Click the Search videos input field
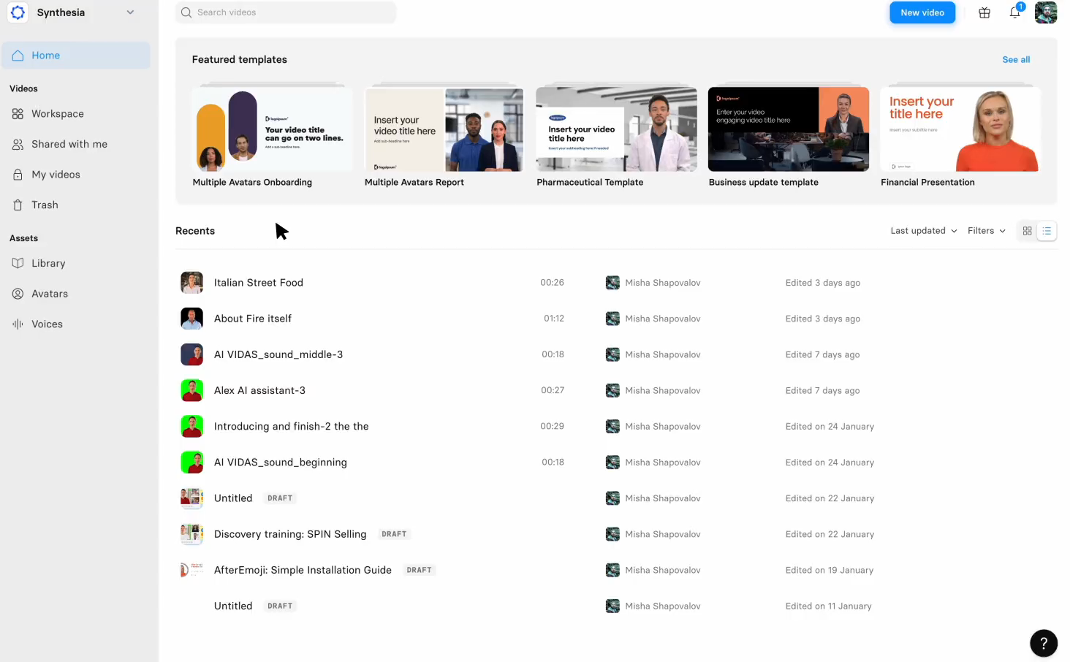This screenshot has height=662, width=1070. (286, 12)
